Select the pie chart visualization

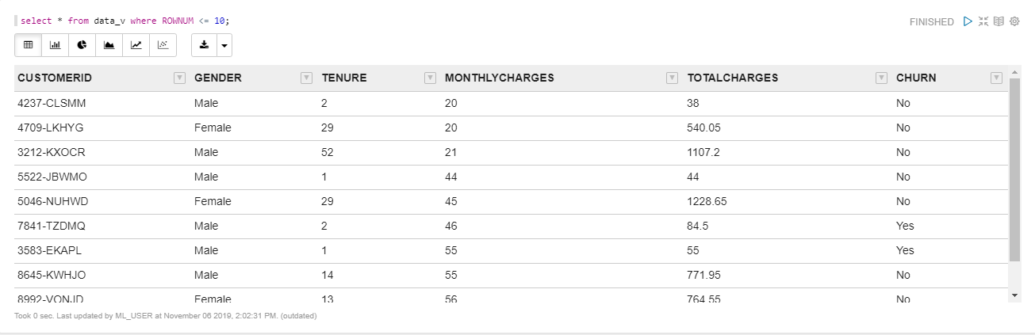(x=82, y=45)
